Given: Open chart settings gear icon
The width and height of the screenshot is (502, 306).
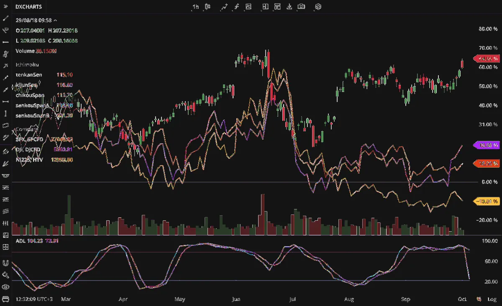Looking at the screenshot, I should click(318, 7).
